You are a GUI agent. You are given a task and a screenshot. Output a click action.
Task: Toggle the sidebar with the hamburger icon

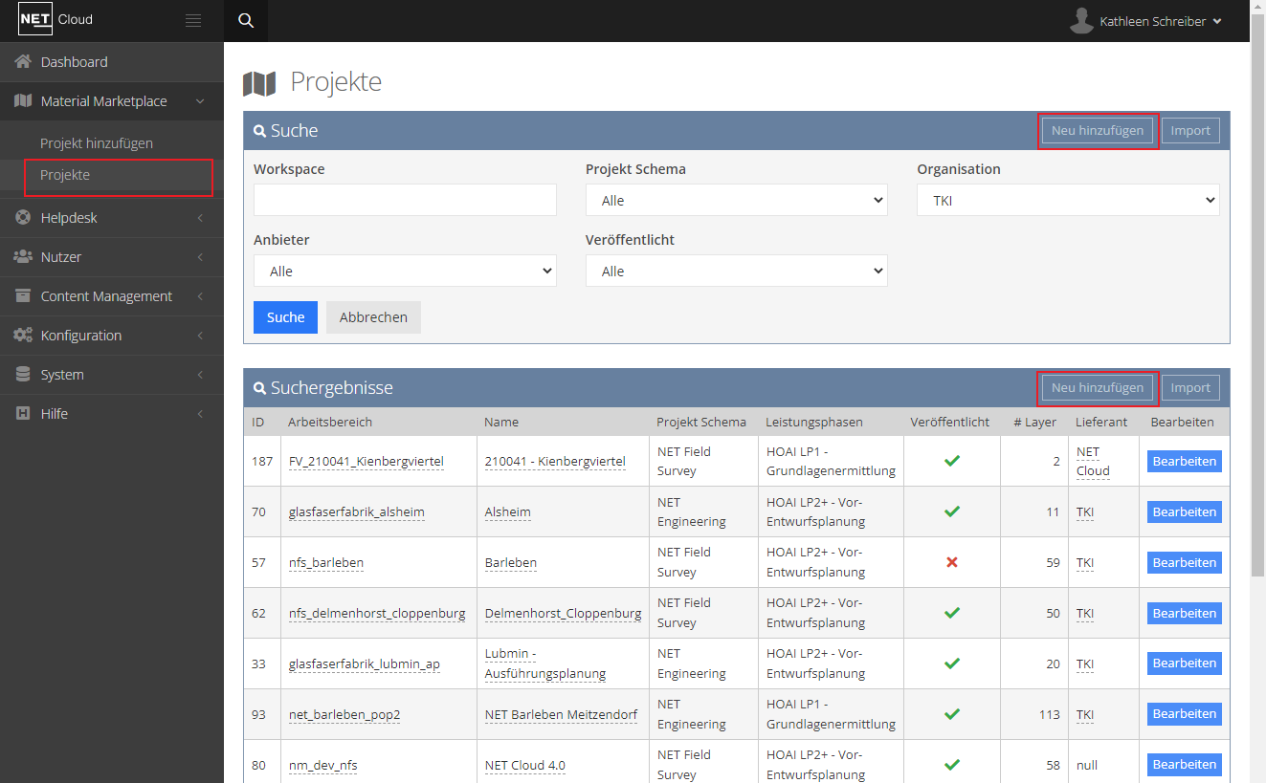coord(193,20)
